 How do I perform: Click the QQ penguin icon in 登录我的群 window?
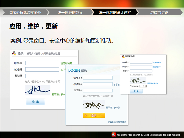(123, 57)
